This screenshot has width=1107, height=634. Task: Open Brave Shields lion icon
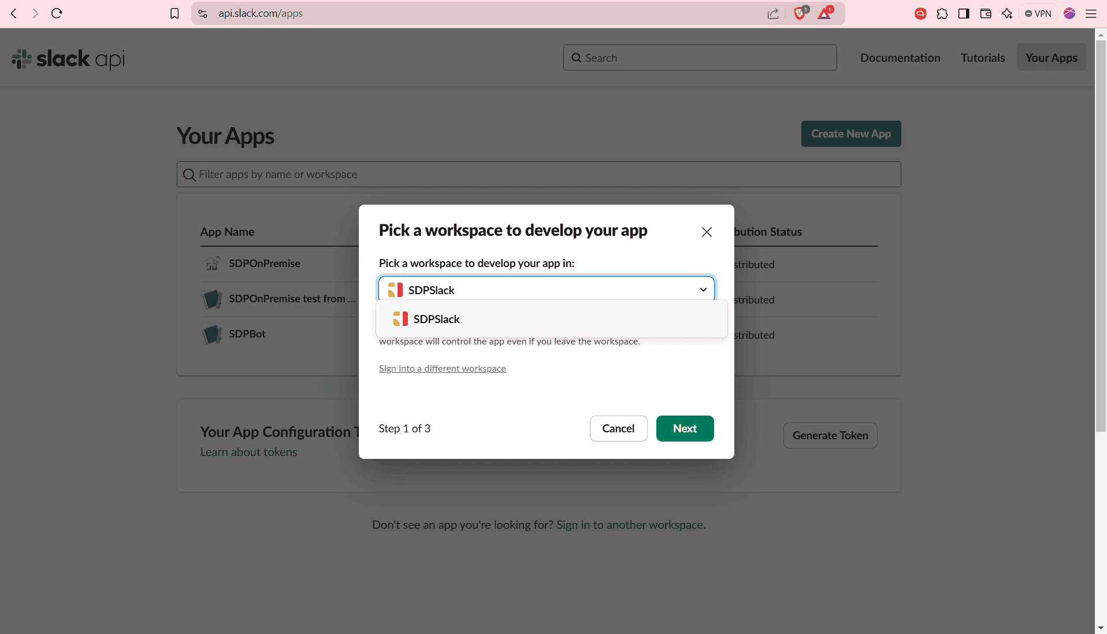800,13
